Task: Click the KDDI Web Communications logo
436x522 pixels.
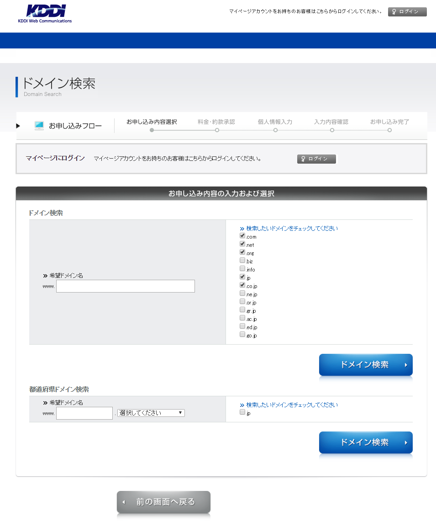Action: (45, 13)
